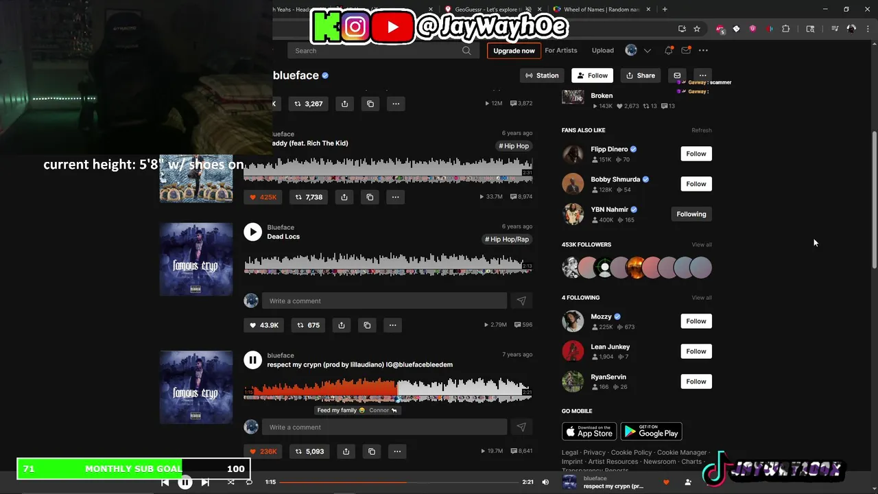Copy link for respect my crypn
Image resolution: width=878 pixels, height=494 pixels.
point(371,451)
